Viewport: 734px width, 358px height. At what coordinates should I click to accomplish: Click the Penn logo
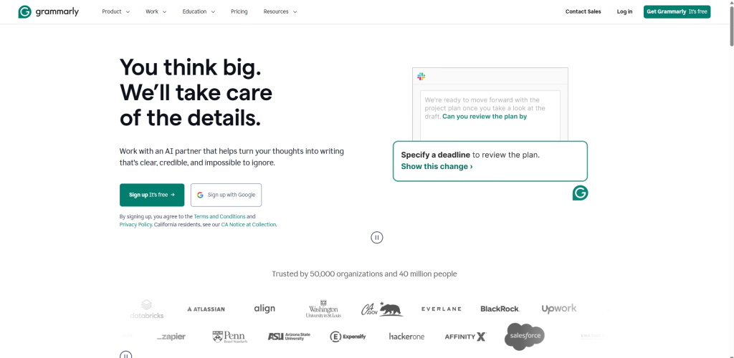tap(230, 337)
